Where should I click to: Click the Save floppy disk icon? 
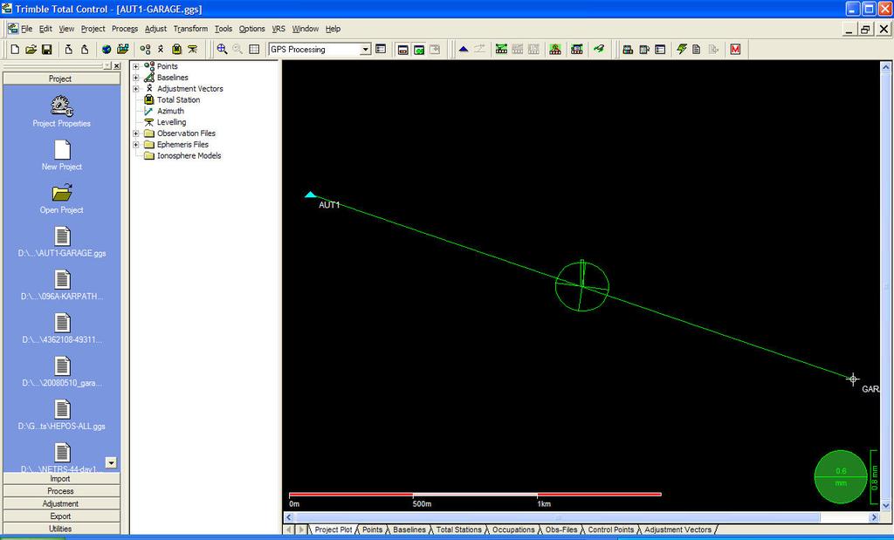(47, 50)
